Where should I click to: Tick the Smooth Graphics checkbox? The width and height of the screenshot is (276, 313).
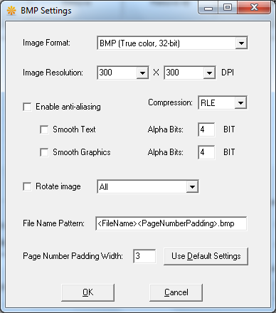44,152
